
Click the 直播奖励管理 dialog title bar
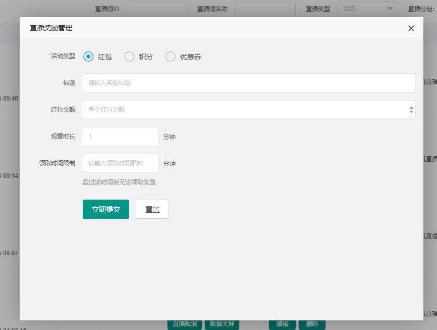tap(202, 28)
